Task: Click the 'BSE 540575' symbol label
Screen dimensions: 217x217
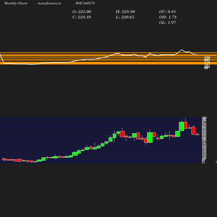Action: pos(85,3)
